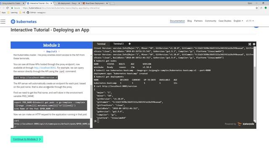Image resolution: width=269 pixels, height=151 pixels.
Task: Open the Partners nav link
Action: tap(198, 21)
